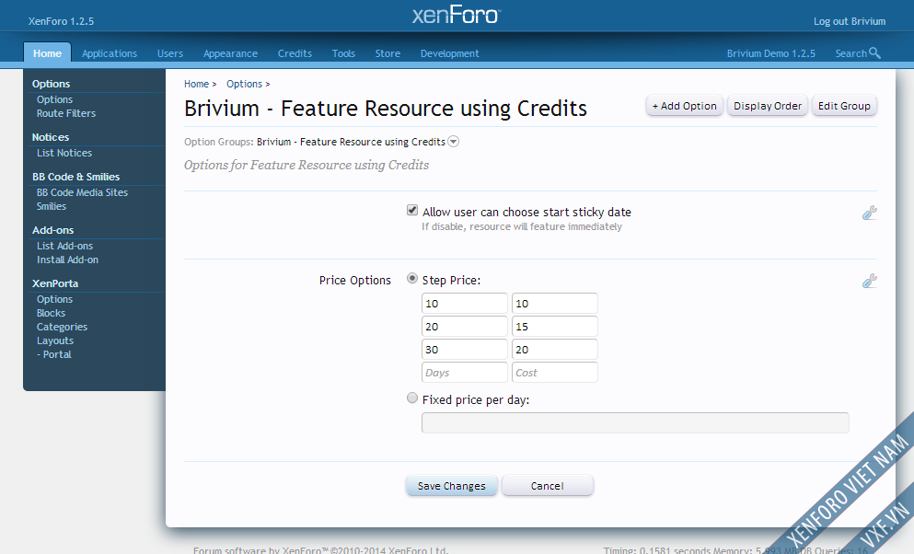Open XenPorta Blocks link
This screenshot has height=554, width=914.
(52, 314)
